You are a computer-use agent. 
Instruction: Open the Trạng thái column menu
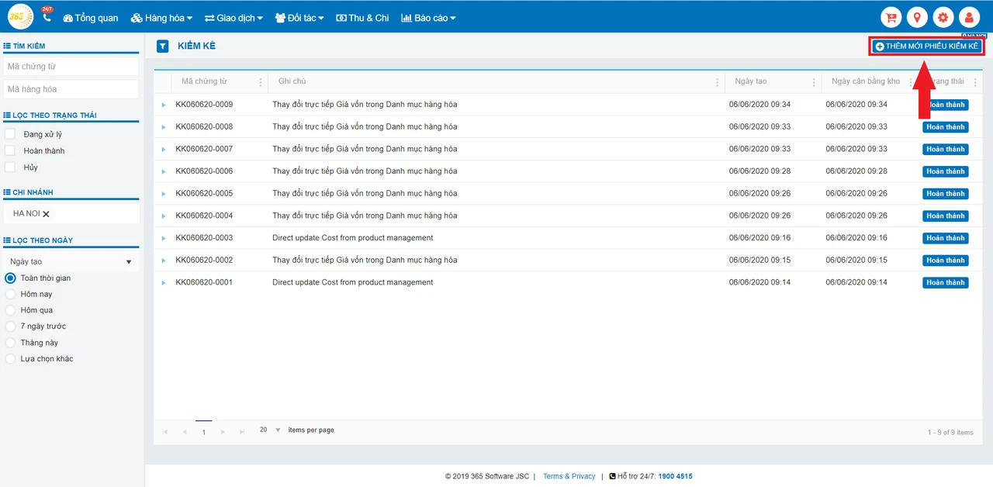click(x=975, y=81)
